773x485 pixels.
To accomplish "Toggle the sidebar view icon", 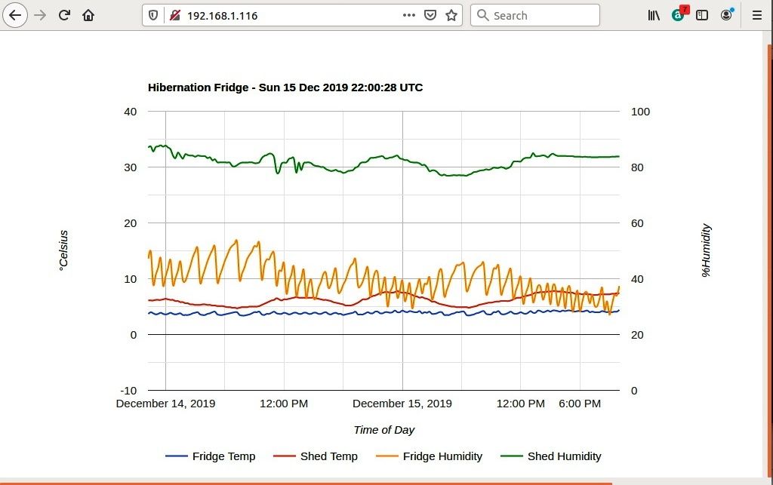I will click(x=702, y=15).
